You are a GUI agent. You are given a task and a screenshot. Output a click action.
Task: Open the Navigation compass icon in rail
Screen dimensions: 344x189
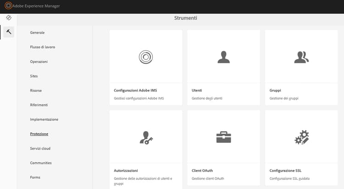click(x=9, y=17)
